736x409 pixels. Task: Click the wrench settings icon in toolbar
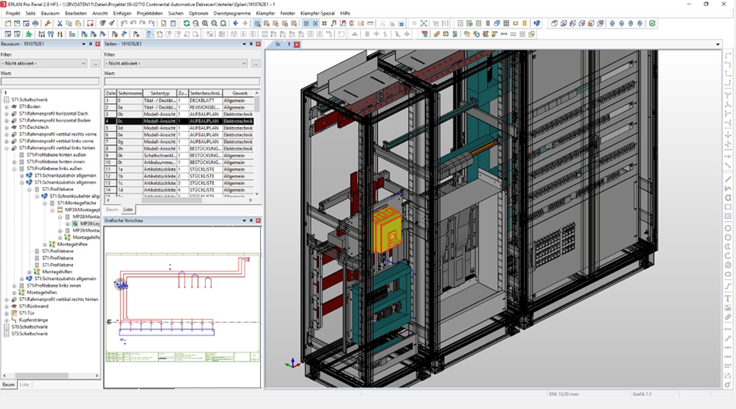pyautogui.click(x=48, y=23)
